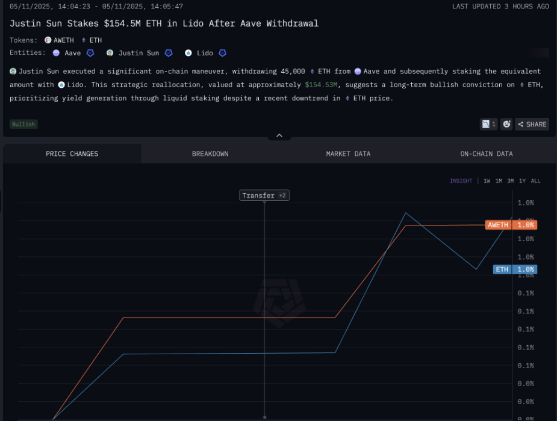Open the On-Chain Data tab
The height and width of the screenshot is (421, 557).
click(487, 154)
